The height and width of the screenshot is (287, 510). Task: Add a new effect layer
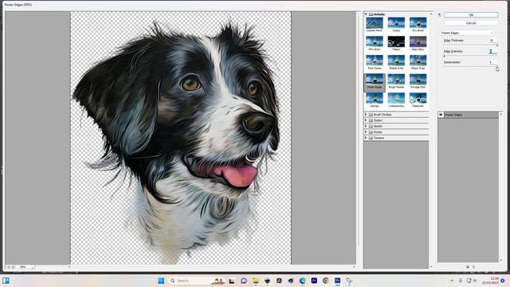pos(468,266)
